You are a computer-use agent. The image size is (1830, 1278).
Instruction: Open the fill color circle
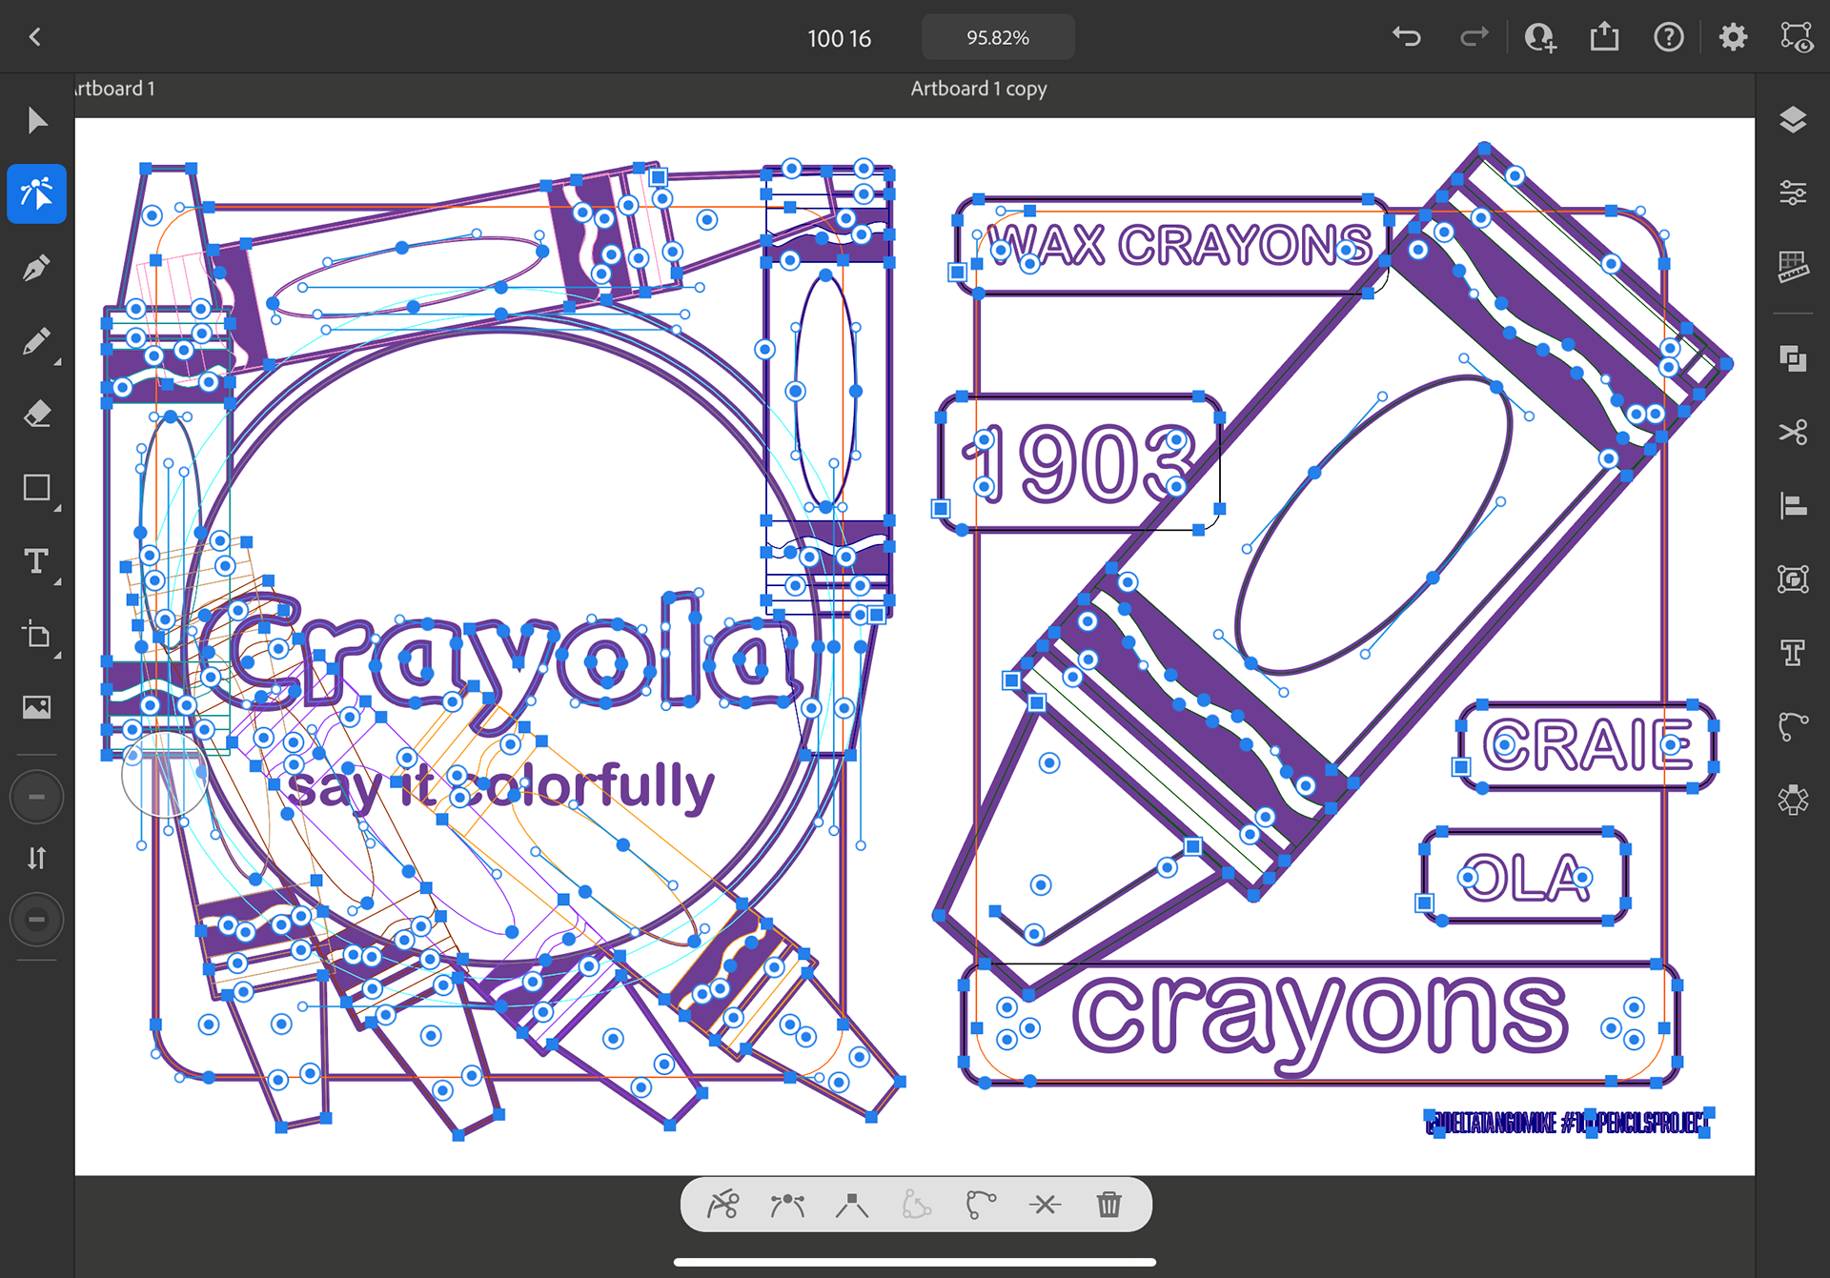[36, 797]
